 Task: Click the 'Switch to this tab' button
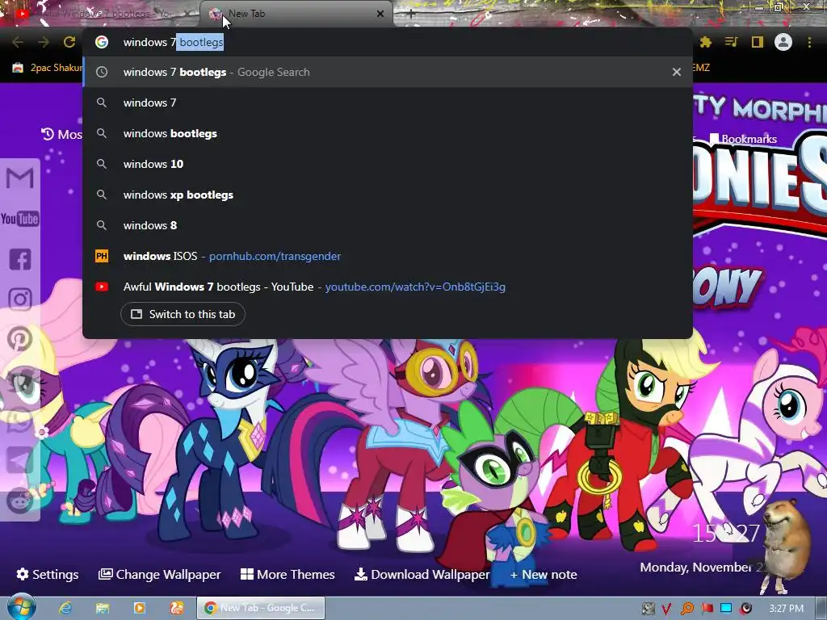point(183,314)
